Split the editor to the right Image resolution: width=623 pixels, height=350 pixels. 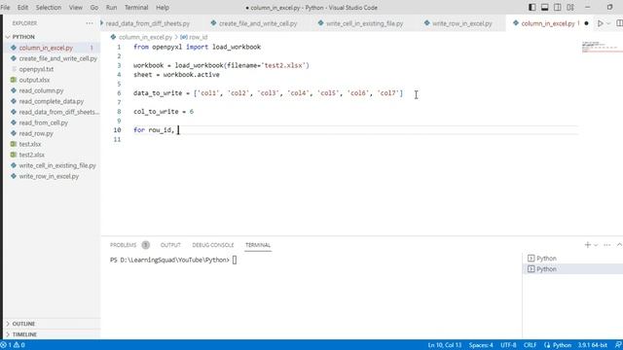[x=619, y=23]
